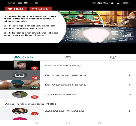
Task: Tap SHASHANK's self video thumbnail
Action: click(x=20, y=66)
